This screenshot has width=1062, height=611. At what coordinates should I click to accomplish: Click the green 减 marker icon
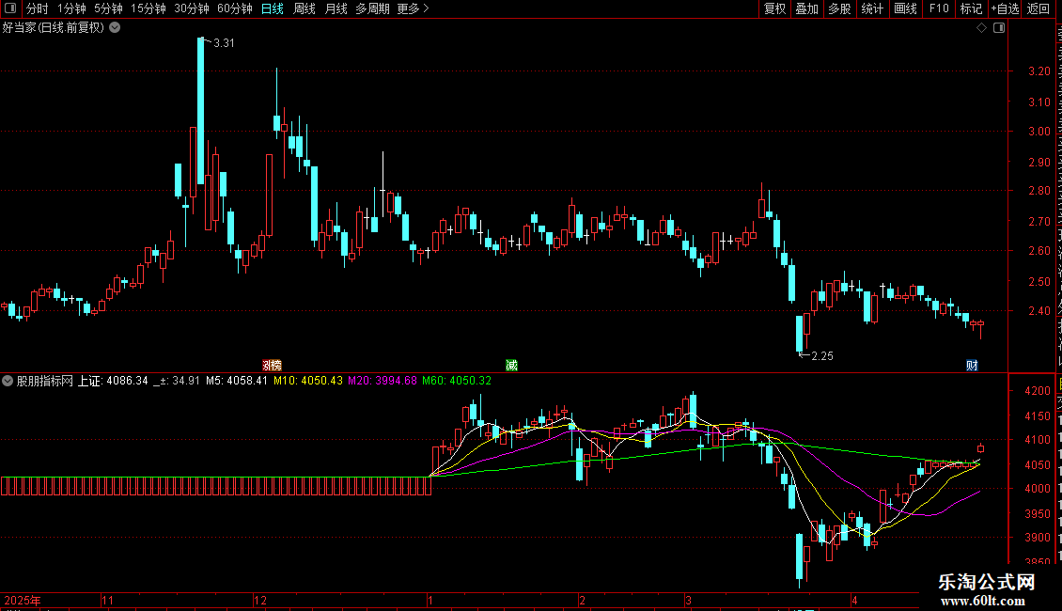511,365
